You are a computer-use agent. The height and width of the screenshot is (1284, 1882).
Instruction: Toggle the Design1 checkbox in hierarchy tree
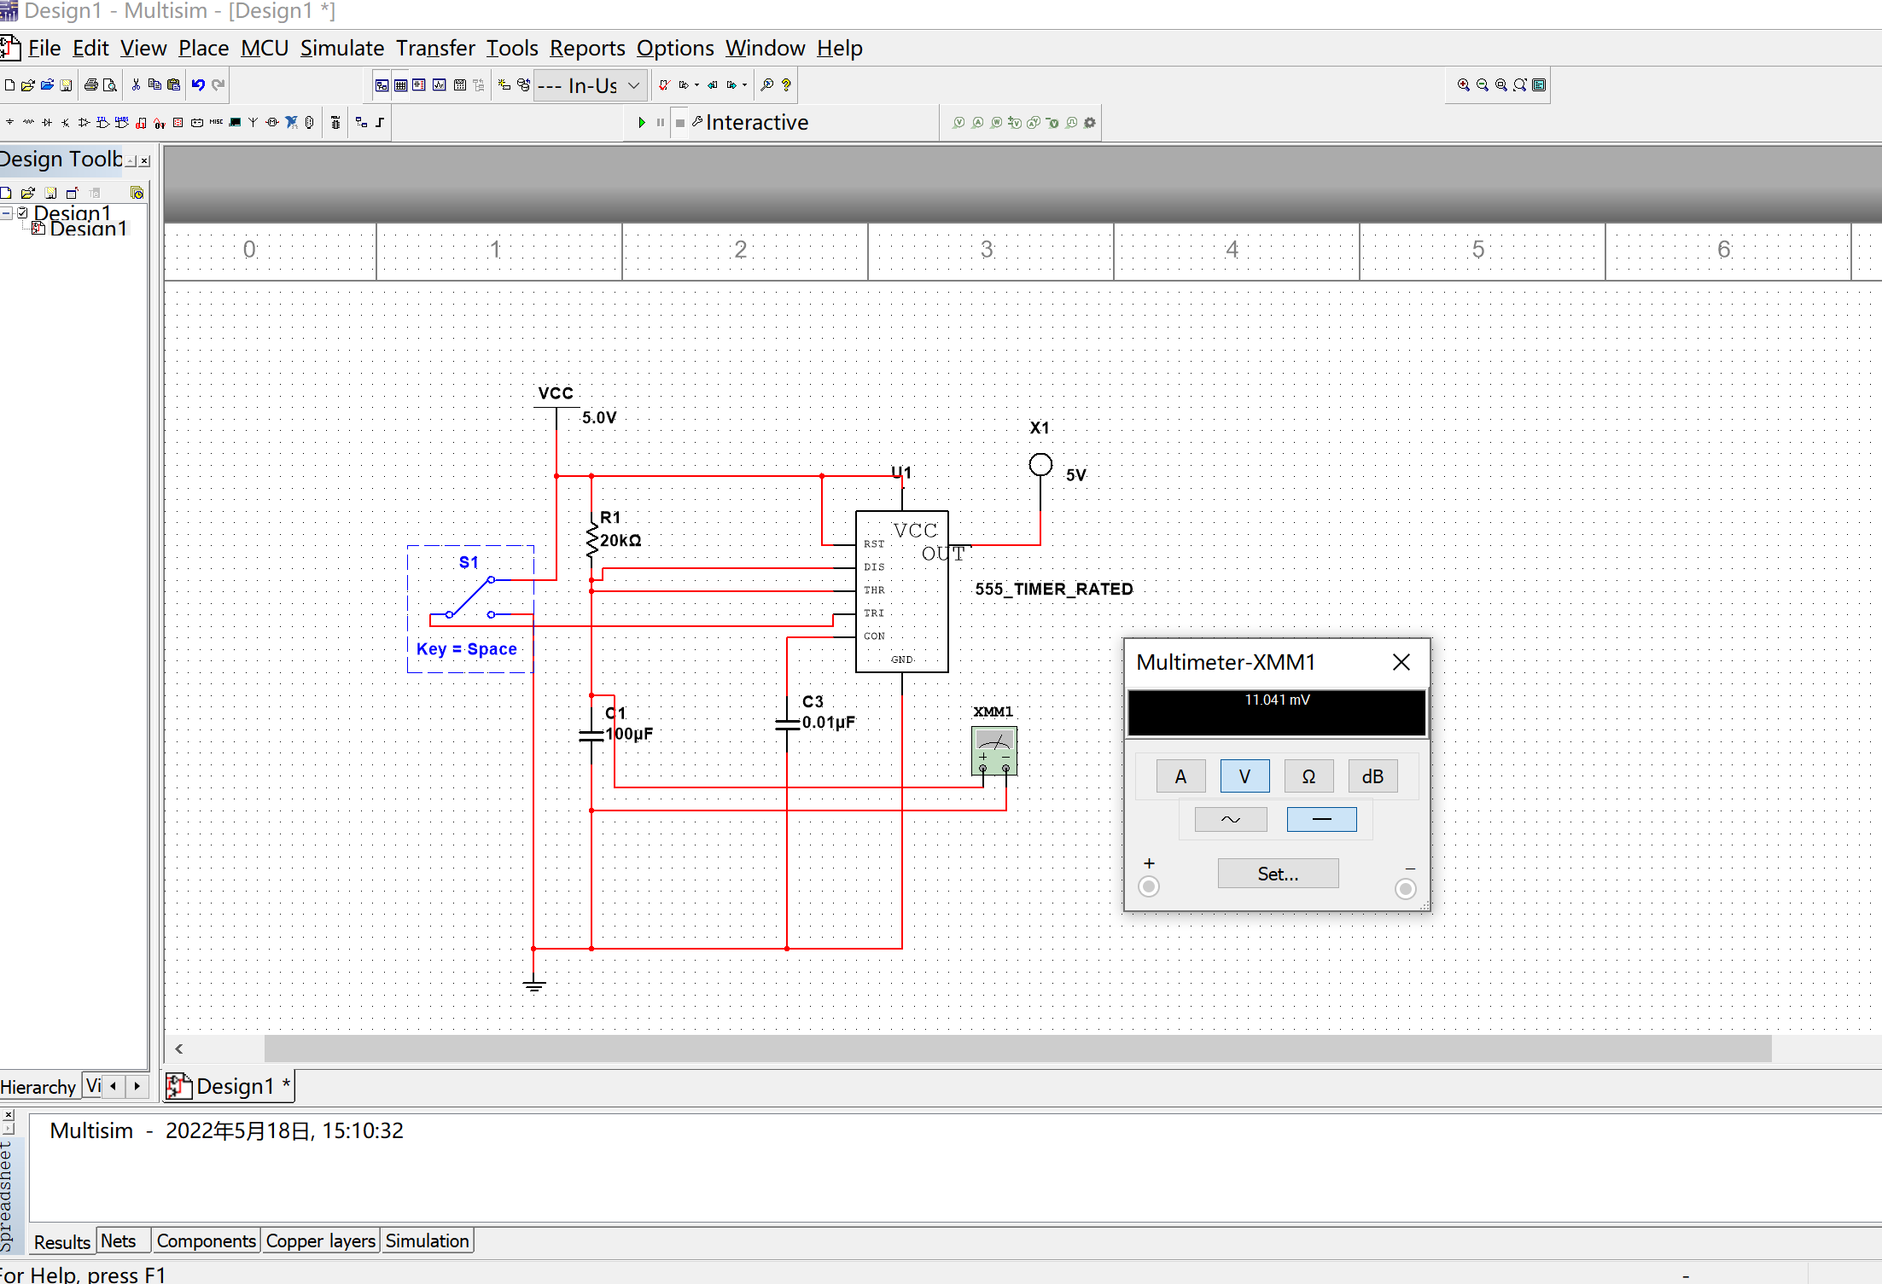pos(23,212)
